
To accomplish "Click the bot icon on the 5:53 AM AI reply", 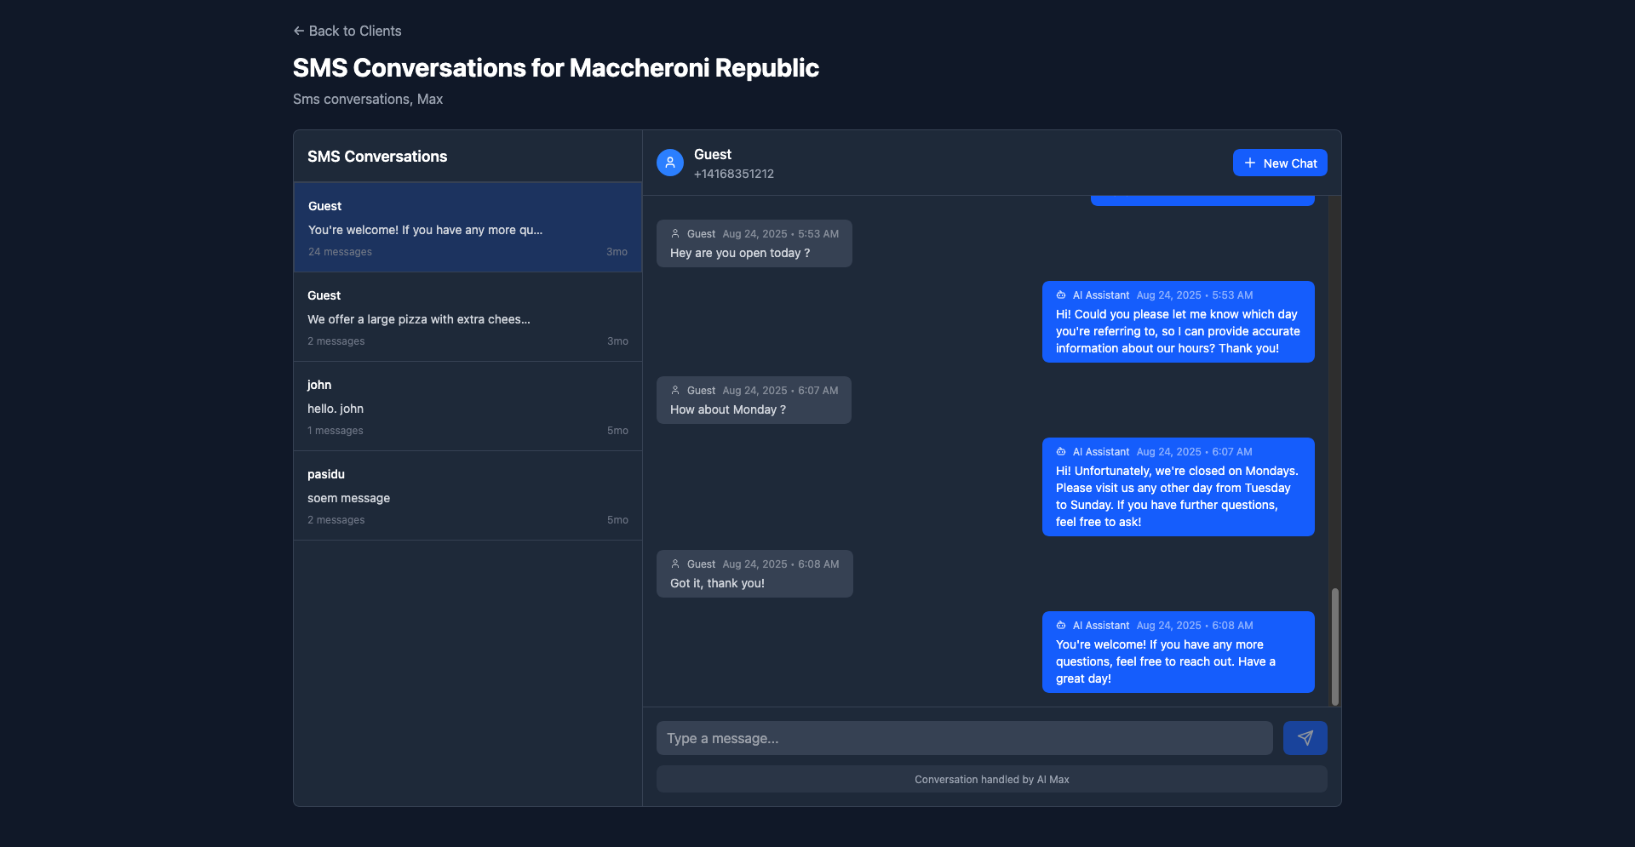I will 1060,295.
